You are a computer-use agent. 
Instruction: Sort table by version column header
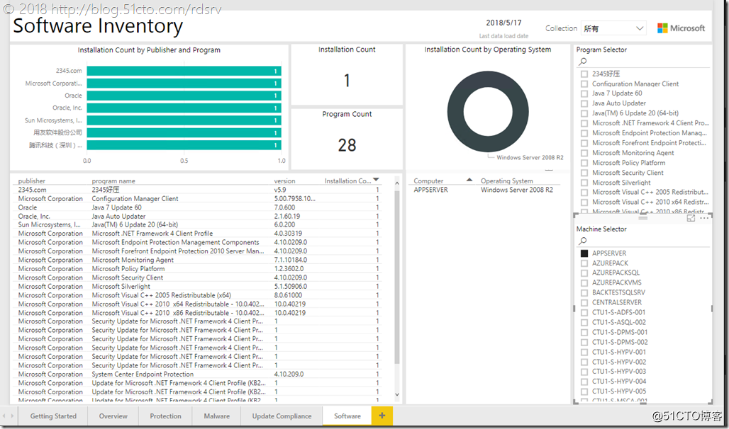click(284, 181)
